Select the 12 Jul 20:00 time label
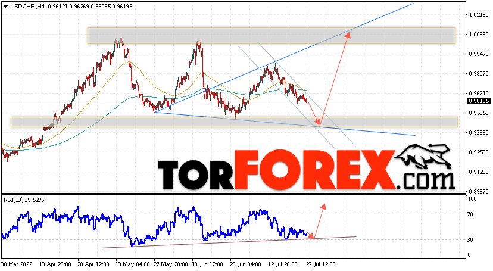The image size is (493, 271). click(283, 264)
